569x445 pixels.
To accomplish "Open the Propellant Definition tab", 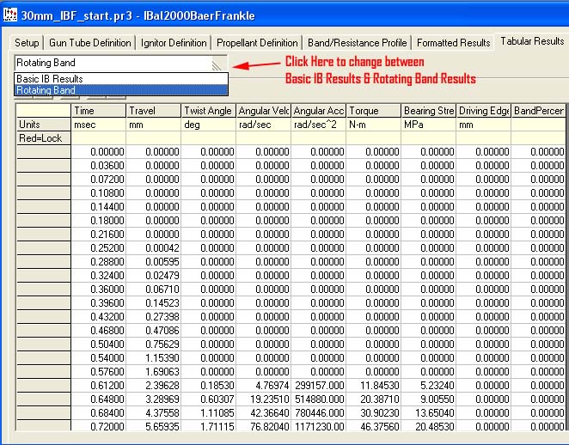I will [x=256, y=43].
